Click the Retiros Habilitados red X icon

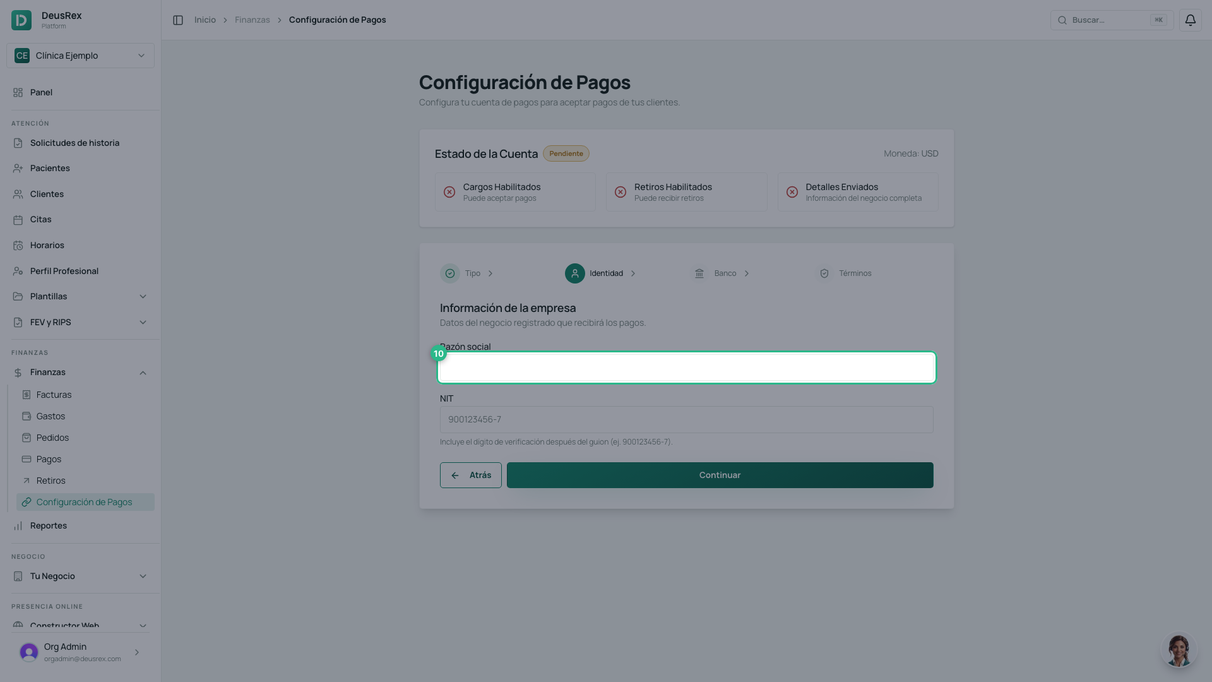621,192
